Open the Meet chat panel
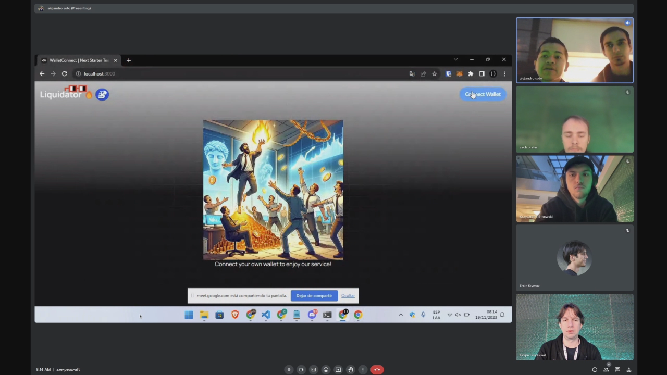 (617, 370)
